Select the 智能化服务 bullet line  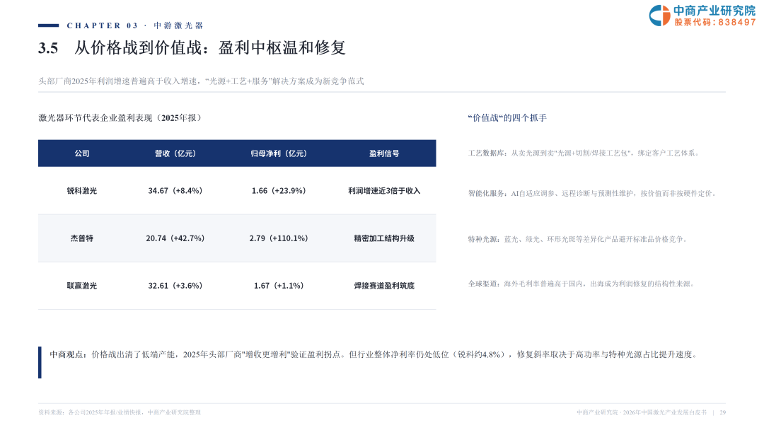click(x=593, y=193)
